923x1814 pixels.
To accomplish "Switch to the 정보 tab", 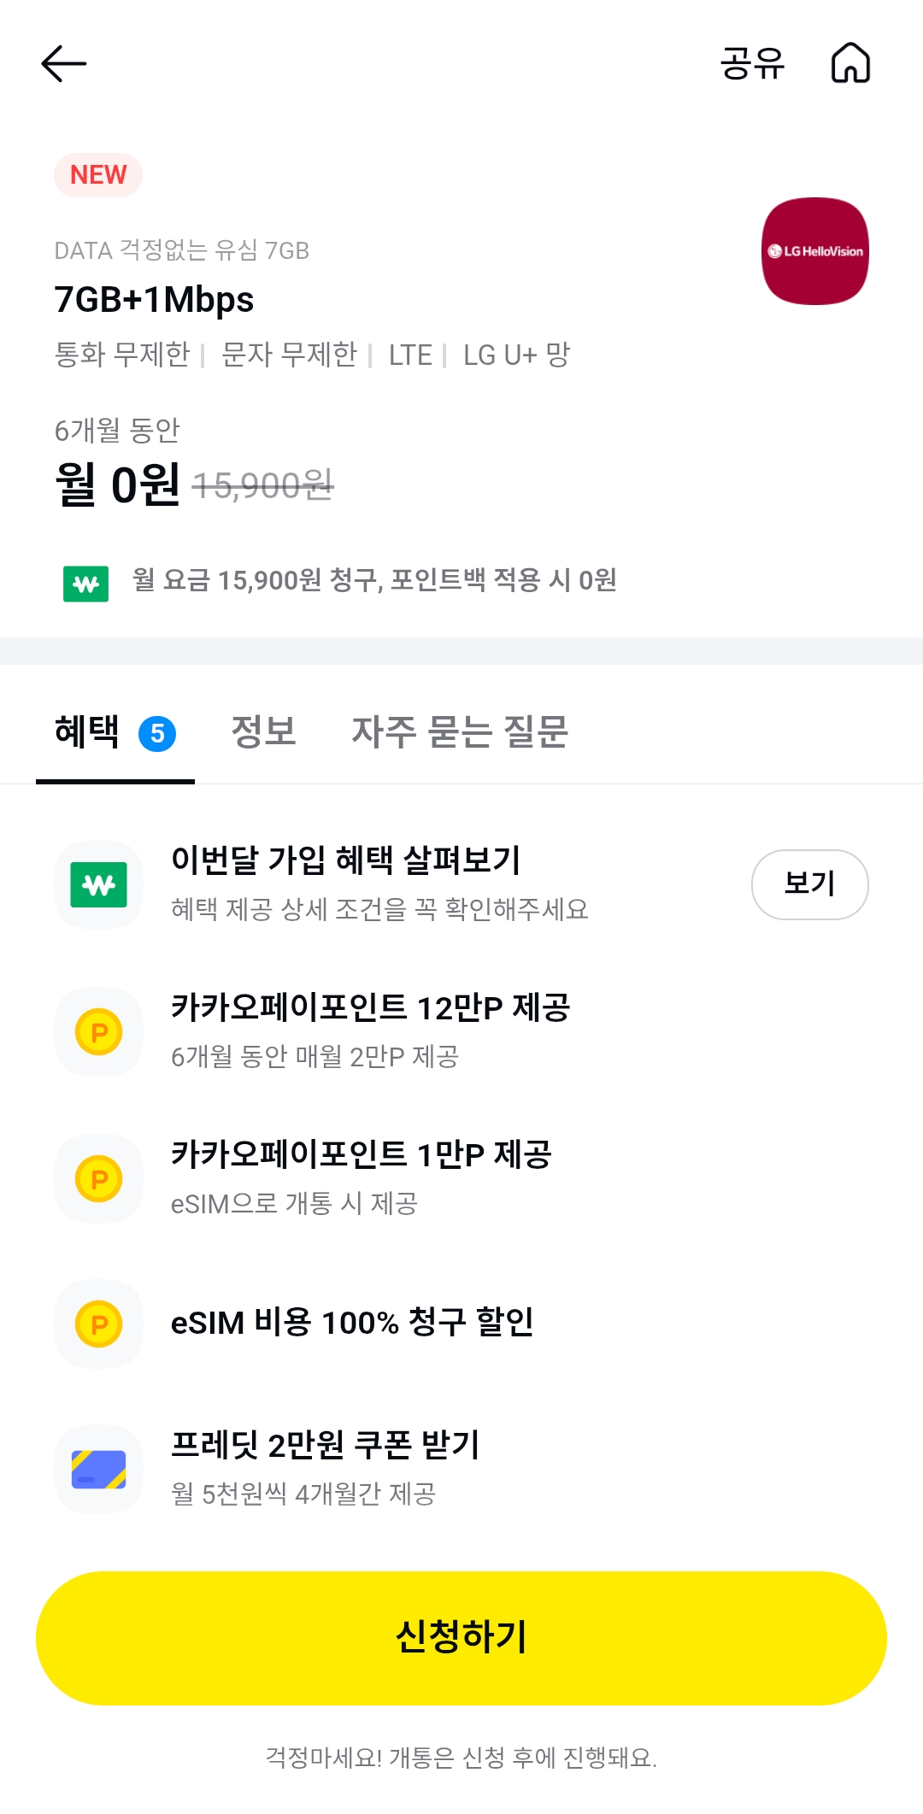I will (263, 732).
